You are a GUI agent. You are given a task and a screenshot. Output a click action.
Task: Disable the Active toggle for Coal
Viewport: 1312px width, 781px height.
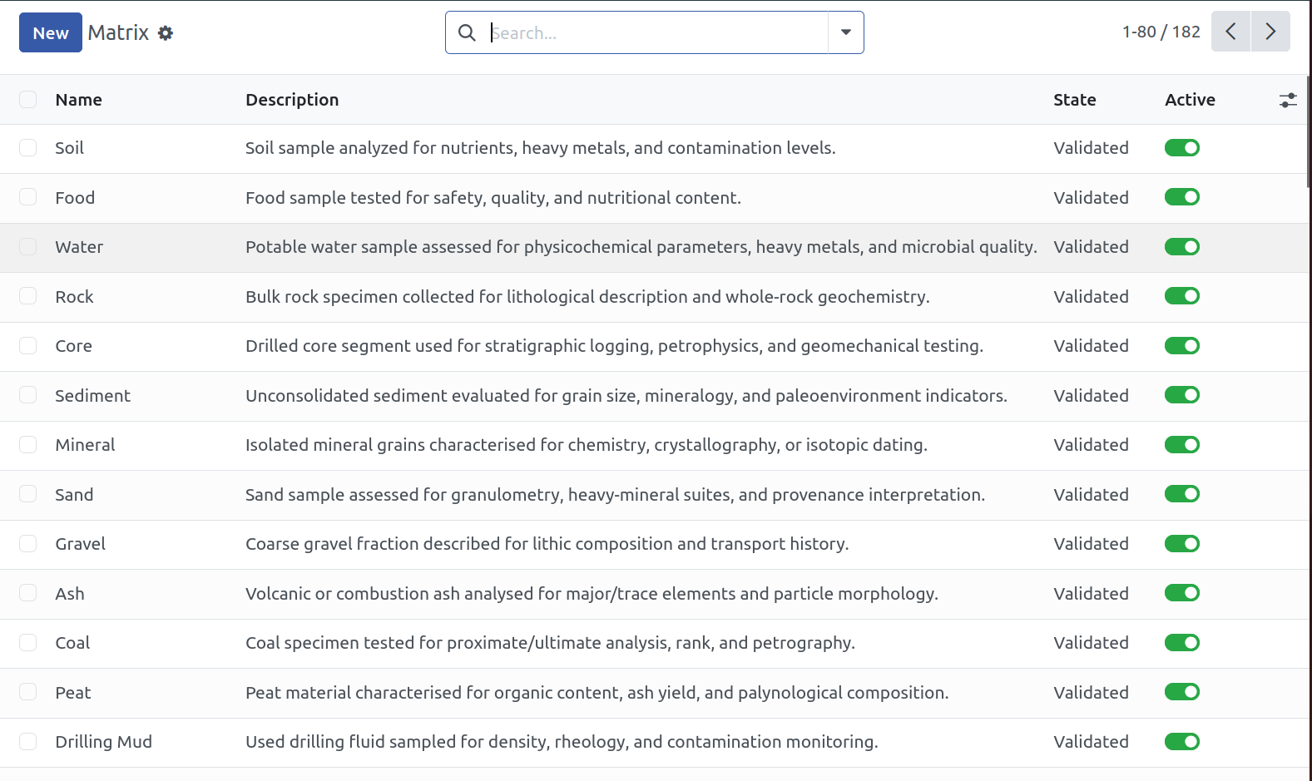(x=1181, y=643)
